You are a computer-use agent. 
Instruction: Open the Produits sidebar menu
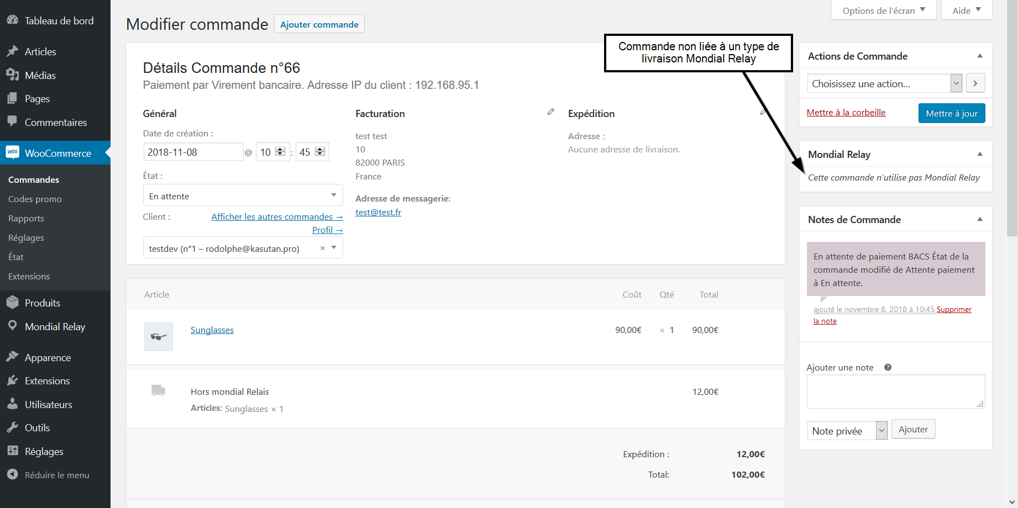click(x=42, y=303)
